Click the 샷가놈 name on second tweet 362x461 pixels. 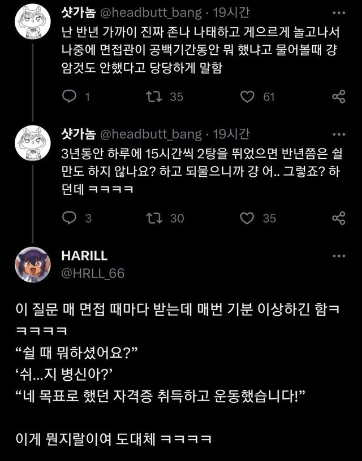(79, 134)
